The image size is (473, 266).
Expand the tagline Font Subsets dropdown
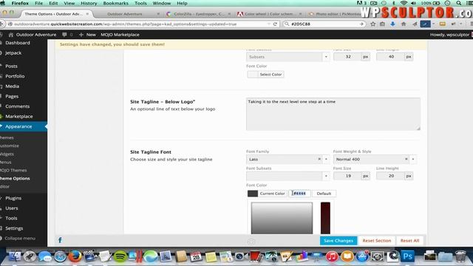coord(326,176)
